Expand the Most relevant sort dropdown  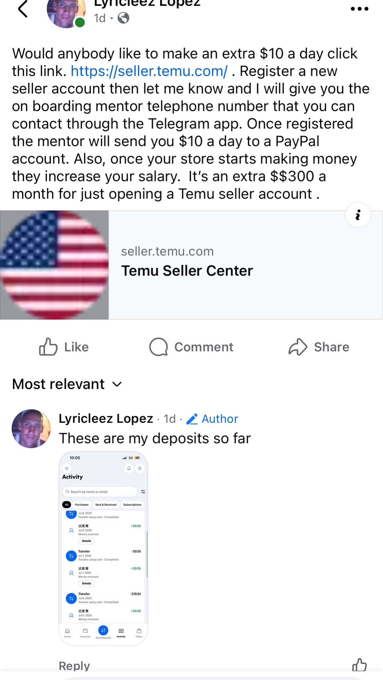67,384
